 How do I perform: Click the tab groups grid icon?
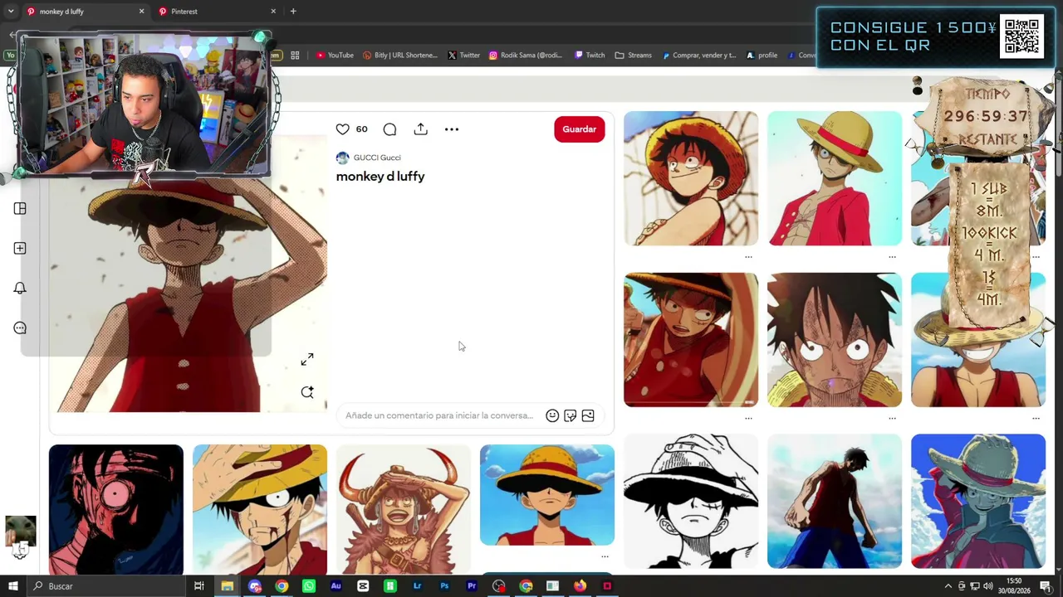coord(295,56)
